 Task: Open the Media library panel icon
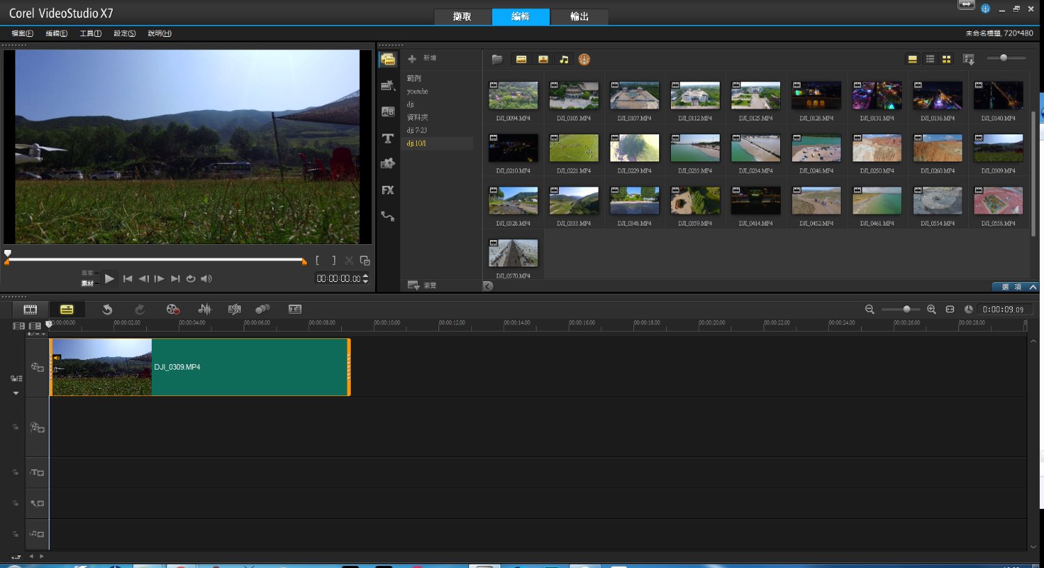pyautogui.click(x=388, y=59)
